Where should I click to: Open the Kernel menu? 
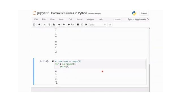point(79,20)
